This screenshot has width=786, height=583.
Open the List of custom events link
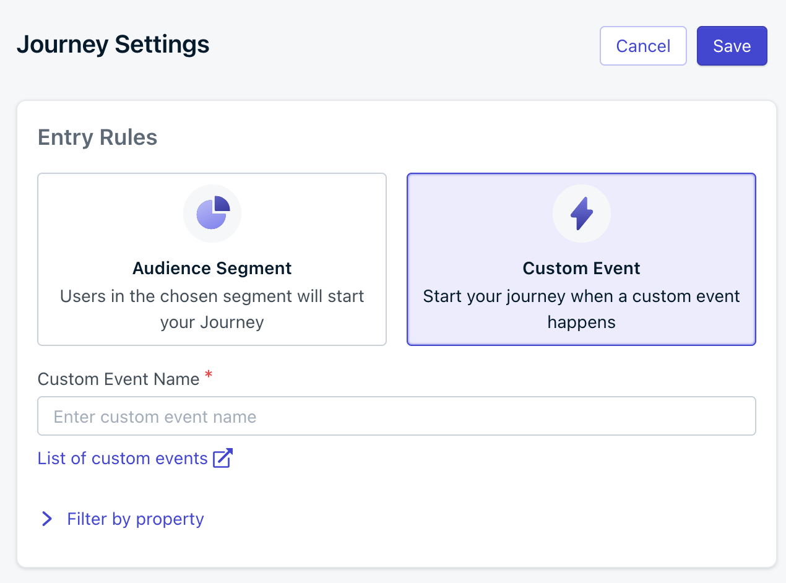135,458
